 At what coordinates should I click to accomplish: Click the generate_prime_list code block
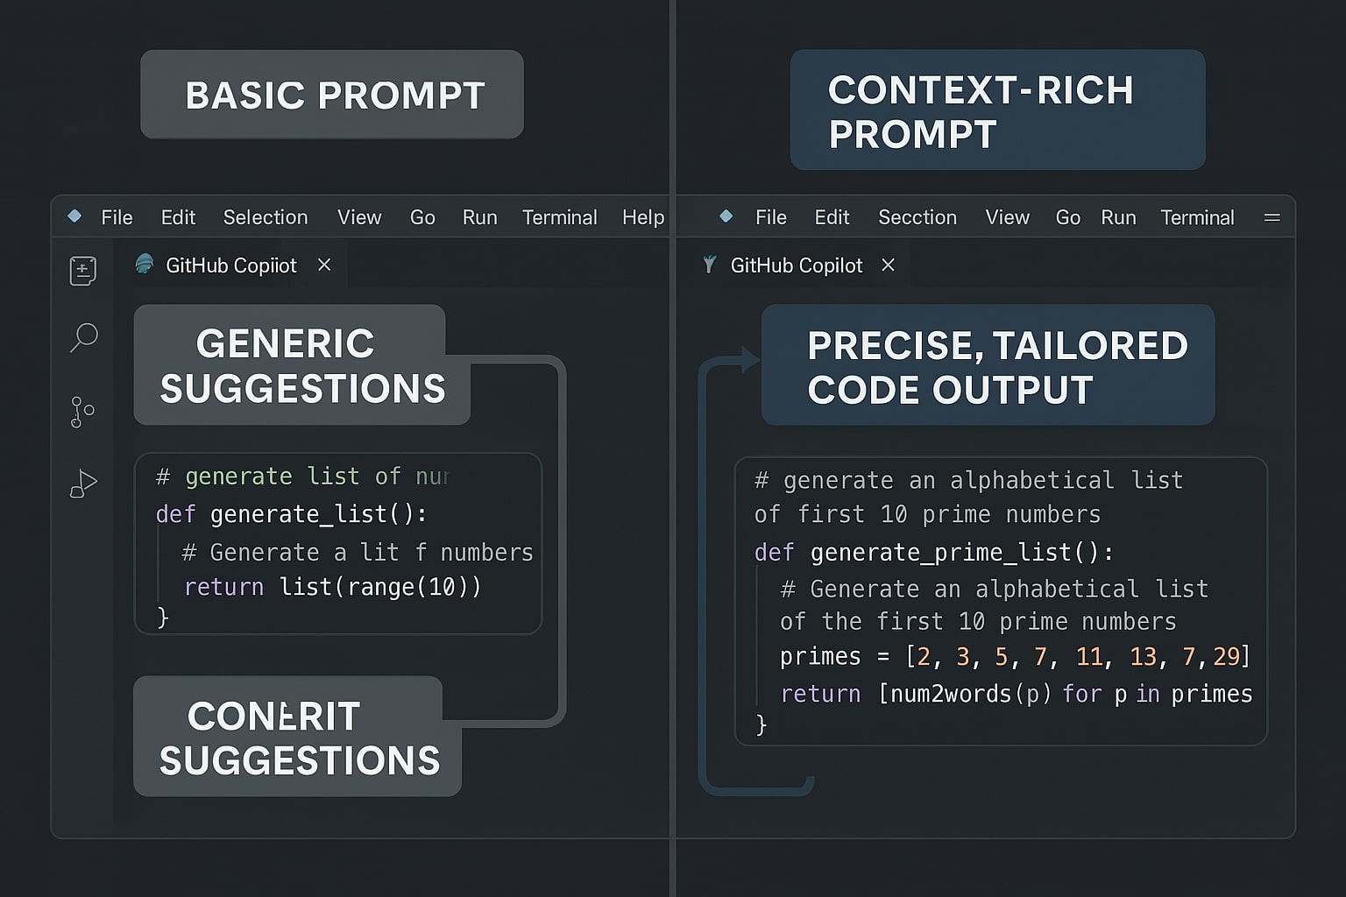1002,603
